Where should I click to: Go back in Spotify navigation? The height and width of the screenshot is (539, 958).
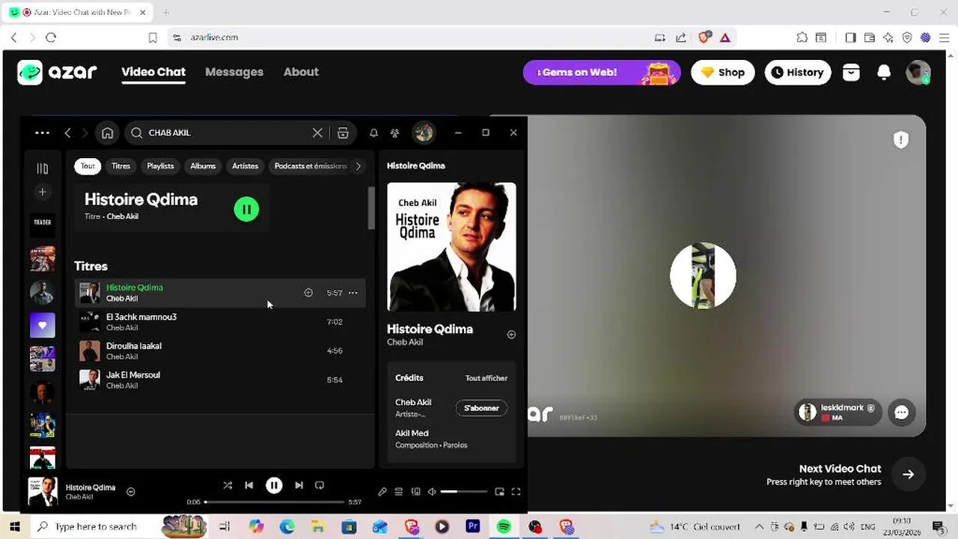[x=67, y=133]
